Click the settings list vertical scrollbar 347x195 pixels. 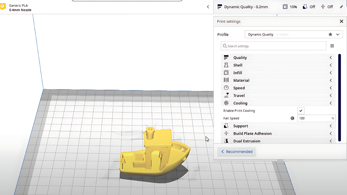pyautogui.click(x=339, y=97)
